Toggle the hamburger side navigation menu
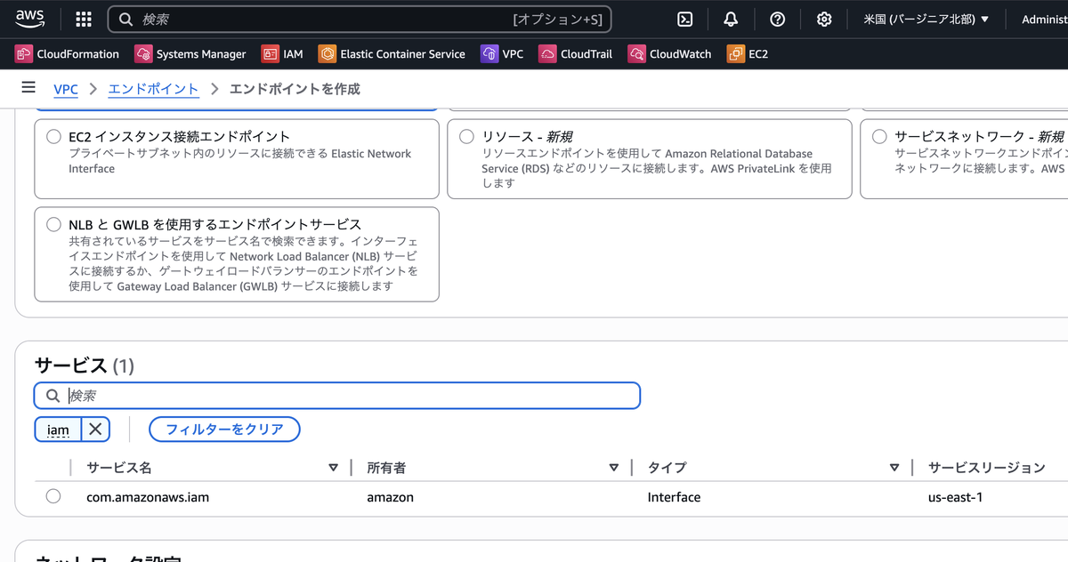 click(28, 88)
